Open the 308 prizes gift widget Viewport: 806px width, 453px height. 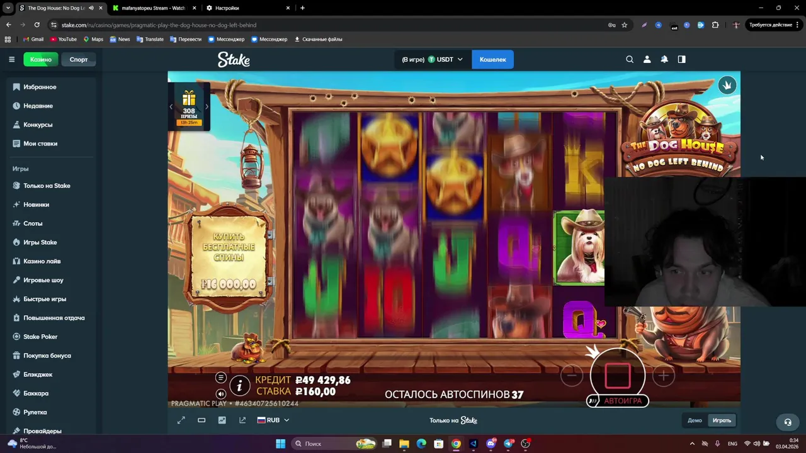click(189, 107)
